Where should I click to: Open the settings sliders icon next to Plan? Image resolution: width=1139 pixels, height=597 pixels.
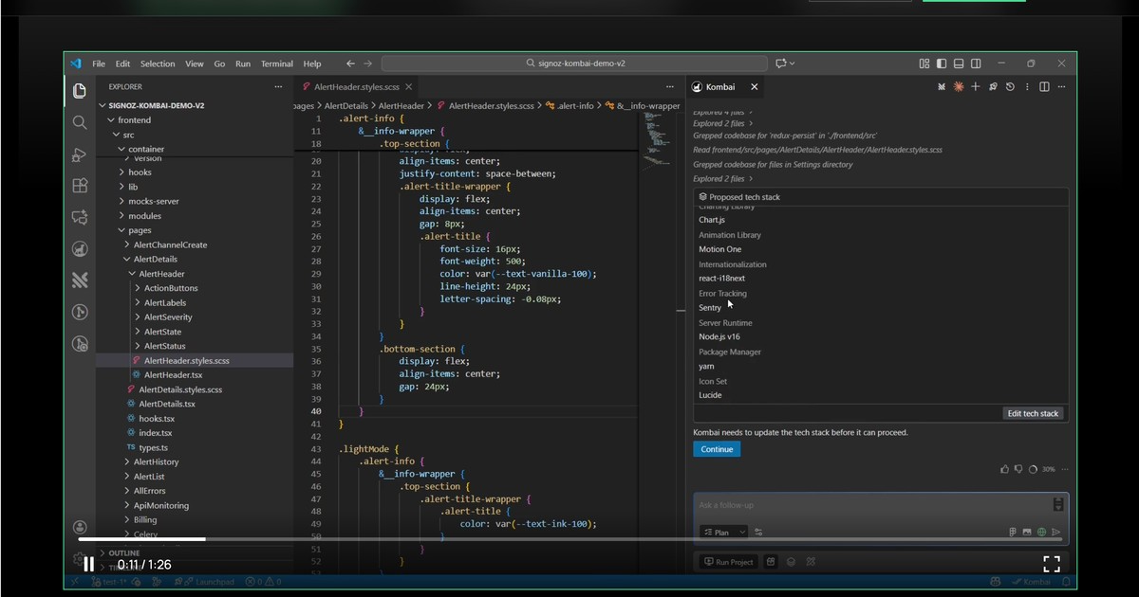click(x=758, y=533)
